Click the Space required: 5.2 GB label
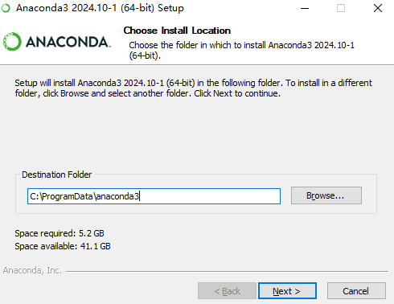 (x=60, y=233)
